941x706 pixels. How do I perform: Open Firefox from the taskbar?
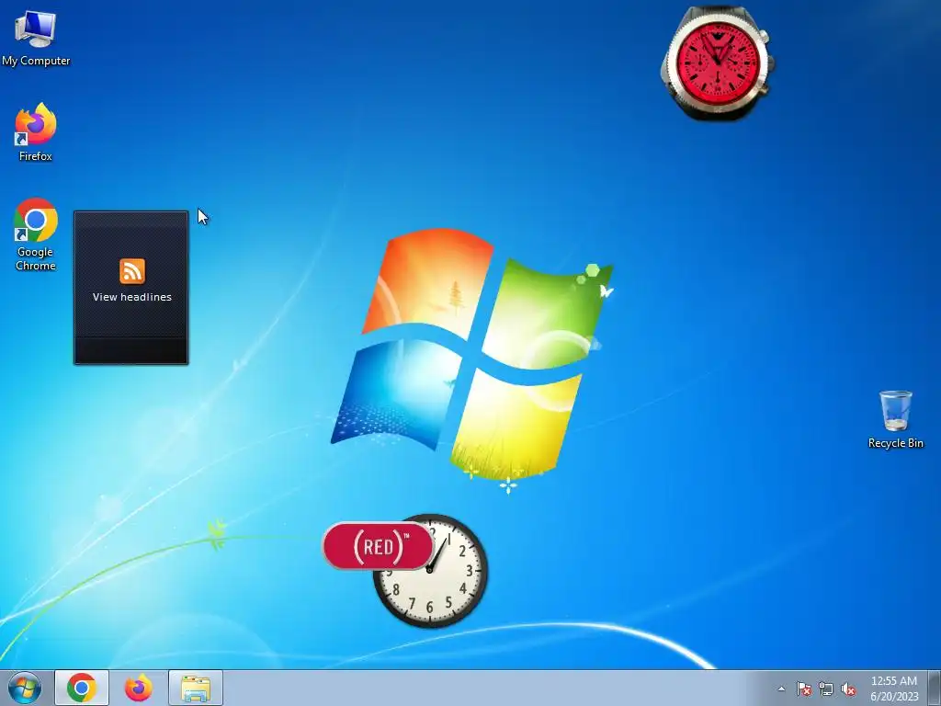click(x=139, y=688)
